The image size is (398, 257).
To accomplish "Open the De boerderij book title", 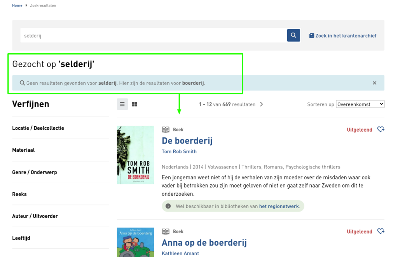I will click(187, 141).
